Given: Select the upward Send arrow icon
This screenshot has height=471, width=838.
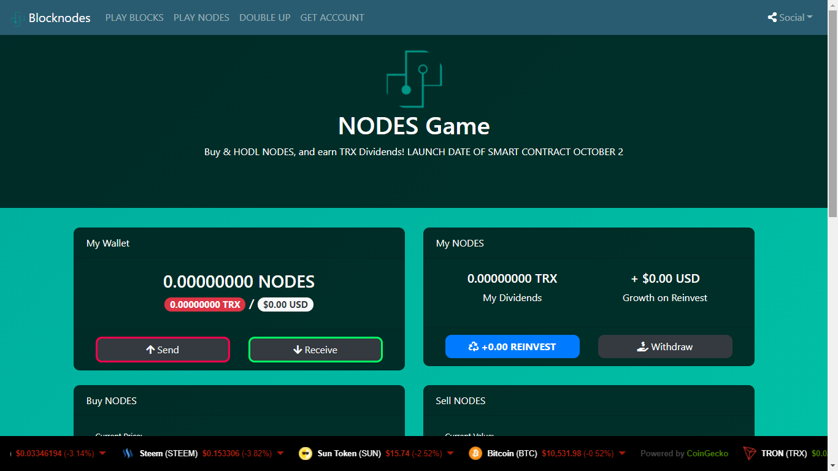Looking at the screenshot, I should click(149, 350).
